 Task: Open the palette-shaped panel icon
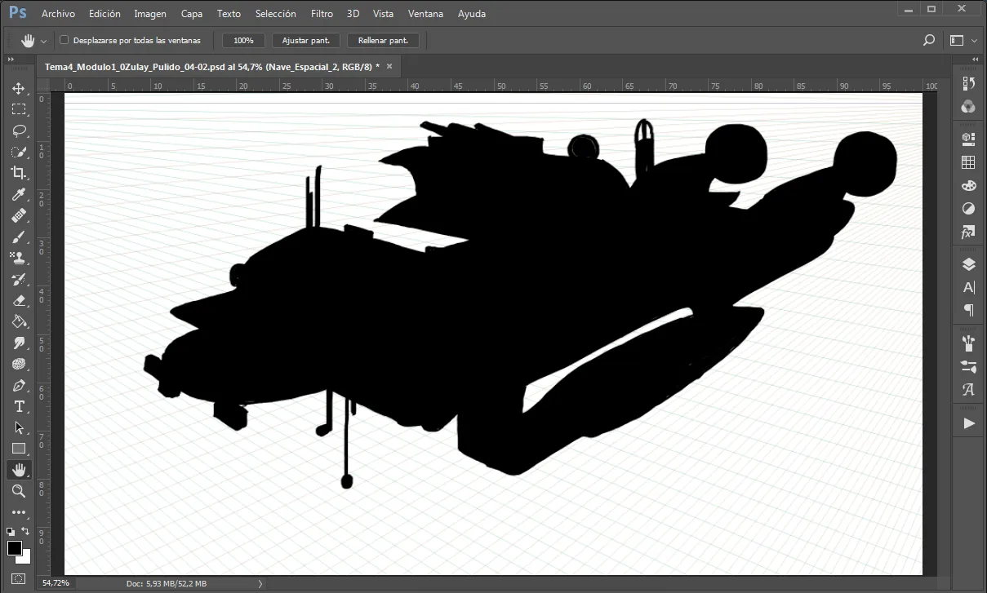pyautogui.click(x=969, y=185)
